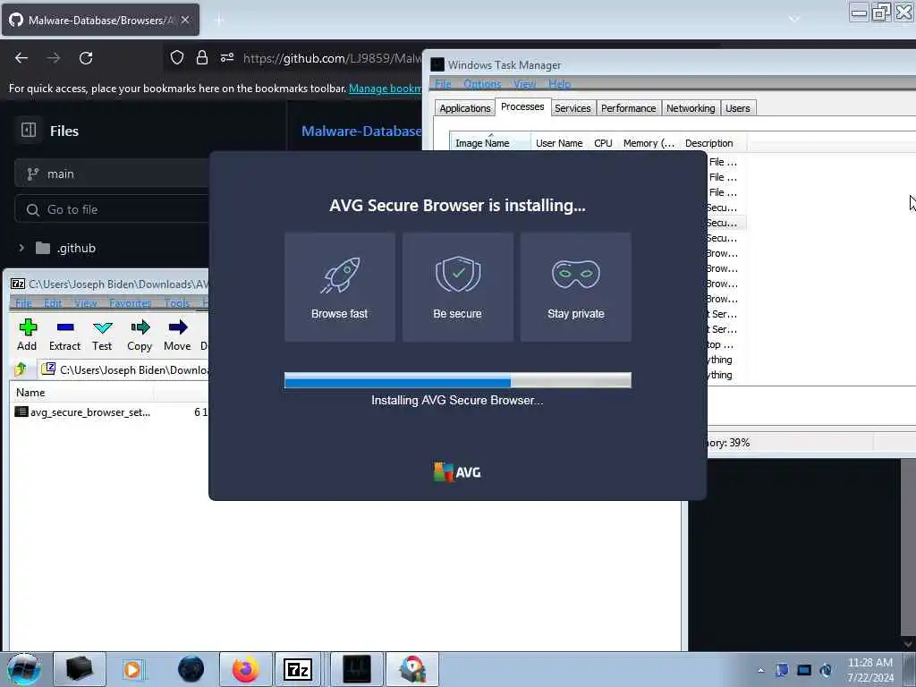The image size is (916, 687).
Task: Open the list all tabs dropdown
Action: 794,19
